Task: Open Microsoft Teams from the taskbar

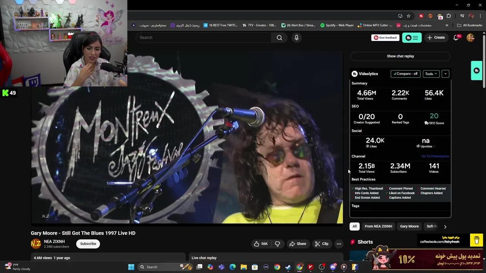Action: pos(221,267)
